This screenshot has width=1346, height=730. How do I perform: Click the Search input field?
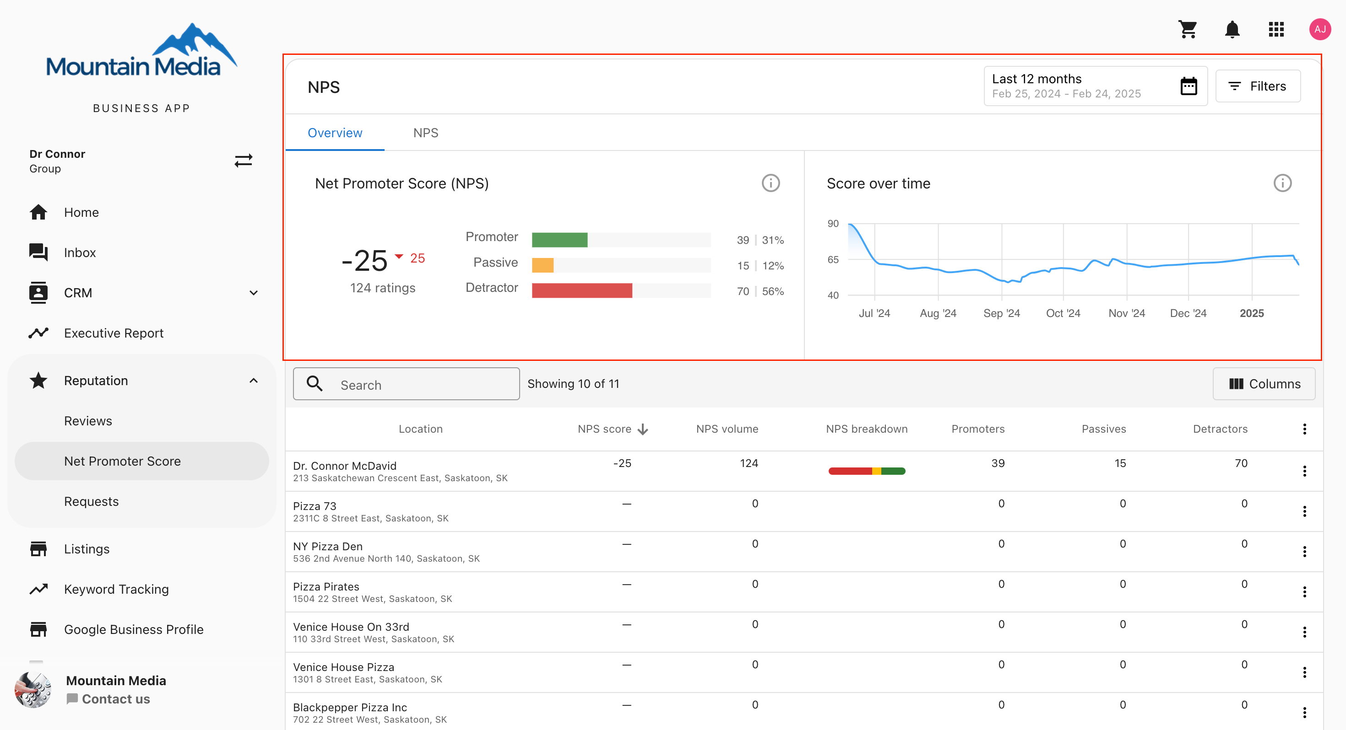pyautogui.click(x=406, y=384)
